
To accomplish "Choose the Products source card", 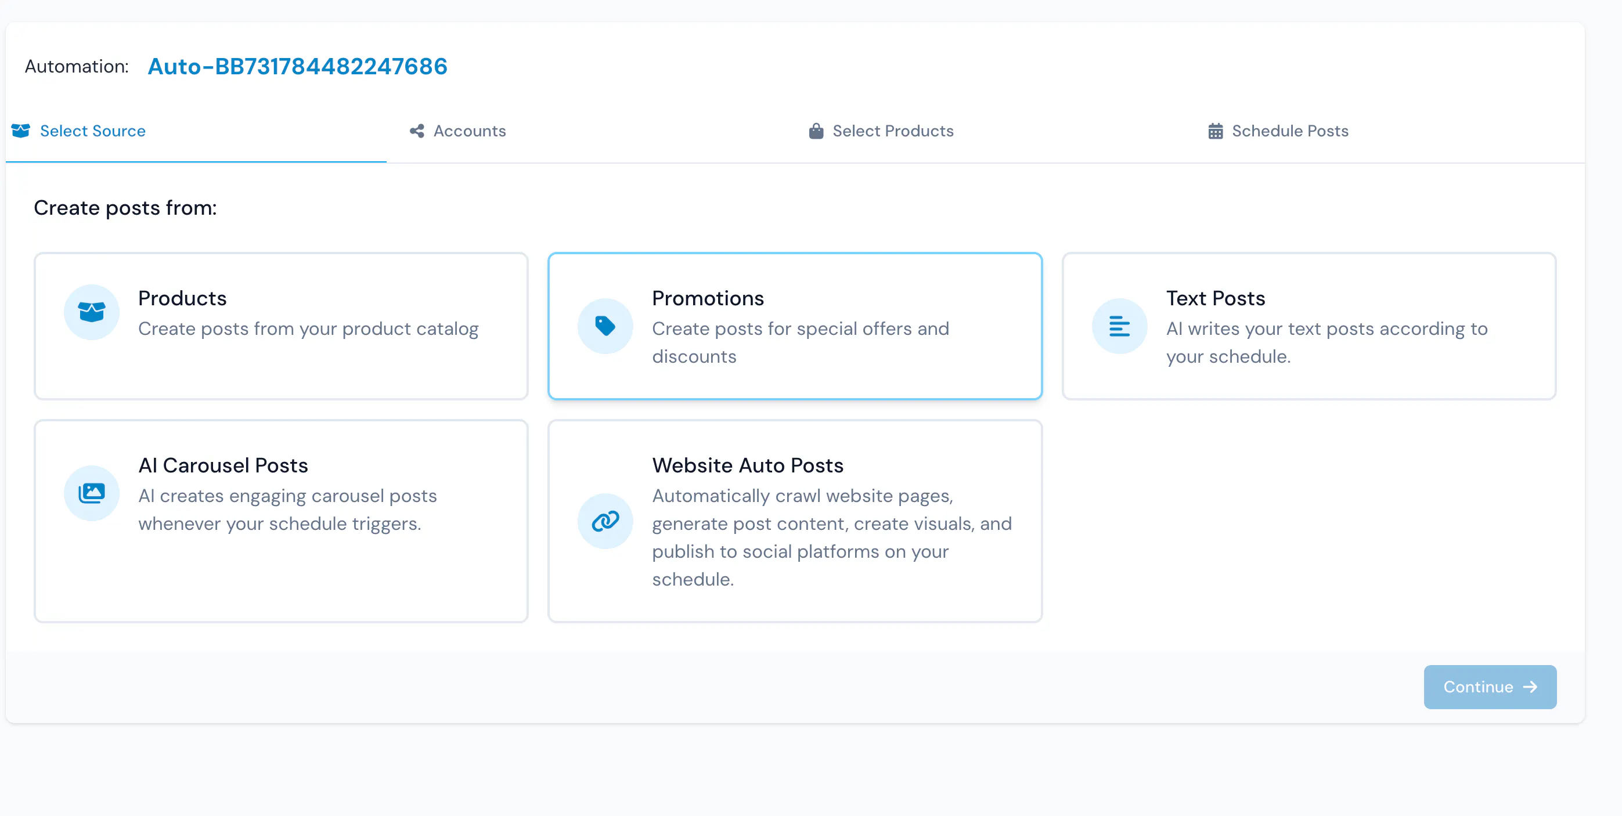I will tap(281, 326).
